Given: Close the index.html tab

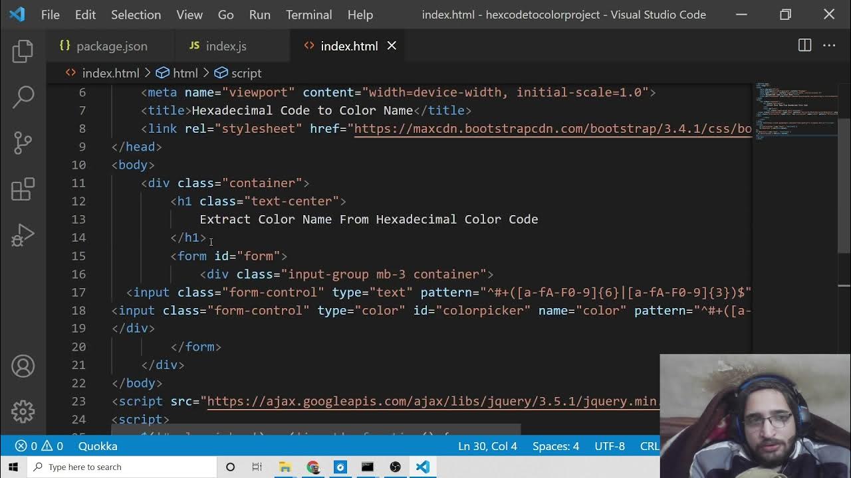Looking at the screenshot, I should pyautogui.click(x=392, y=45).
